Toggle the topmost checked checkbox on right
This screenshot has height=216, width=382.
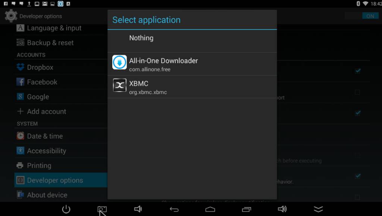(x=357, y=71)
